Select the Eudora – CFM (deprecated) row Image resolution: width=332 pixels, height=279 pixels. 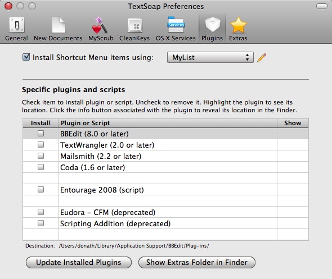point(165,212)
